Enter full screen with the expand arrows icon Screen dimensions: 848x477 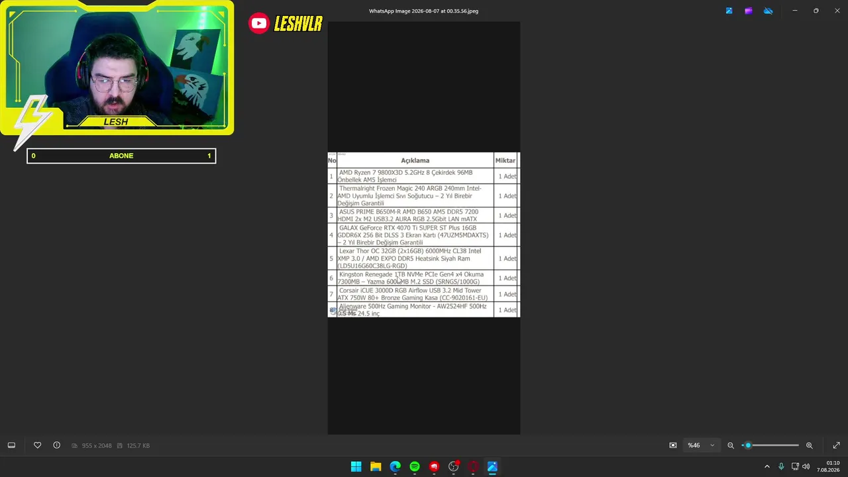pyautogui.click(x=836, y=445)
